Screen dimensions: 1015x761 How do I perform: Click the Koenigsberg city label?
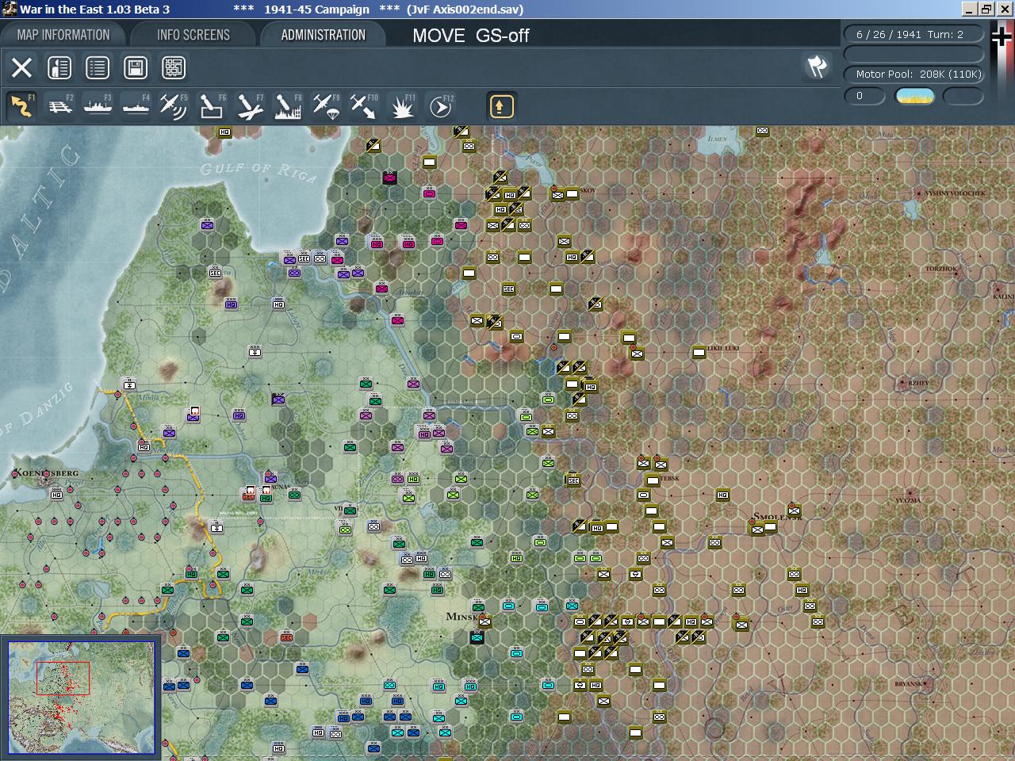[45, 473]
